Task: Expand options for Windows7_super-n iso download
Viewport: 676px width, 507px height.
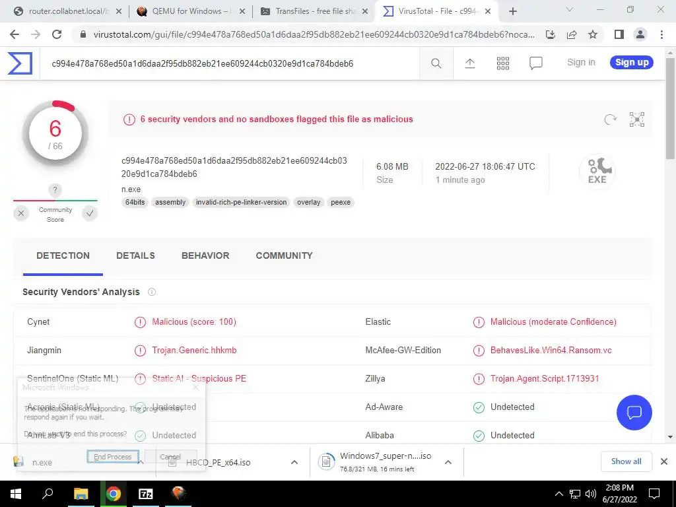Action: point(448,462)
